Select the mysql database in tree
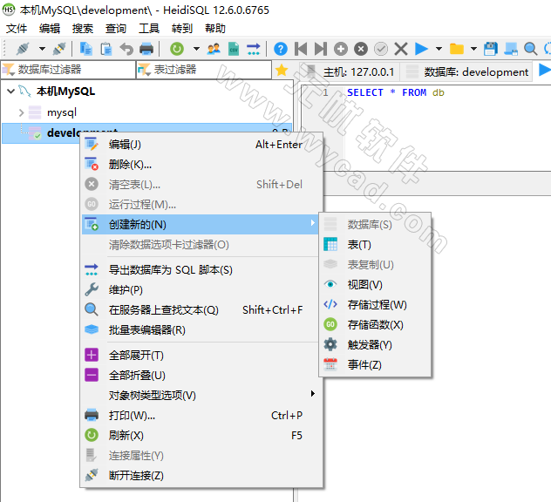551x502 pixels. 62,112
